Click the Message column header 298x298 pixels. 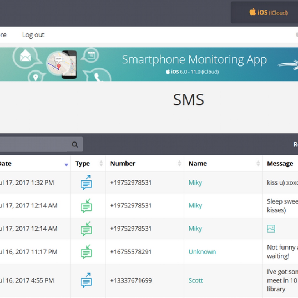point(280,164)
